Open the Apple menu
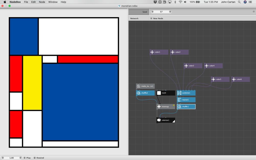Image resolution: width=256 pixels, height=160 pixels. pos(5,2)
